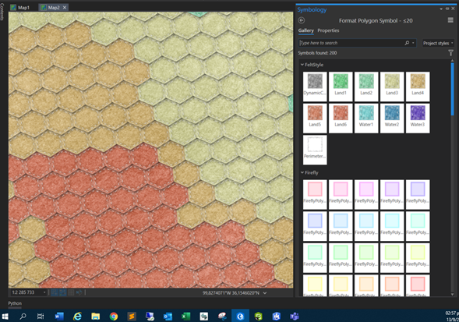This screenshot has width=459, height=322.
Task: Switch to the Properties tab
Action: click(x=328, y=30)
